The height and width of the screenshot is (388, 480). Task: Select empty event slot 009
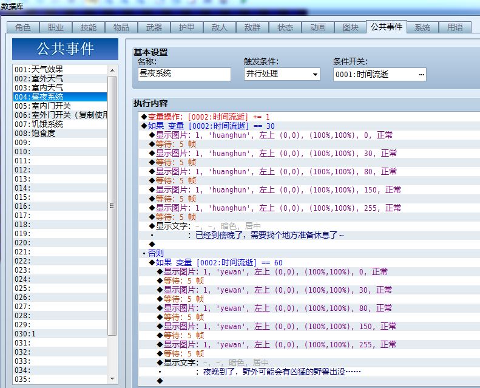tap(60, 143)
